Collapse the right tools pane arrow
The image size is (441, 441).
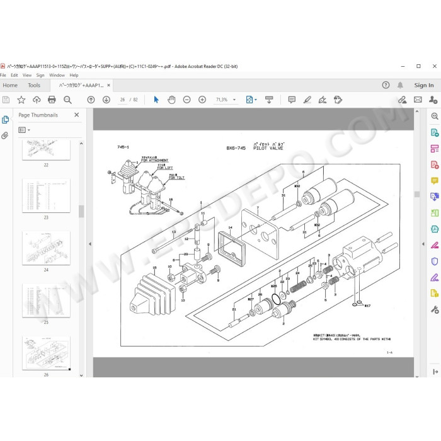pos(423,244)
